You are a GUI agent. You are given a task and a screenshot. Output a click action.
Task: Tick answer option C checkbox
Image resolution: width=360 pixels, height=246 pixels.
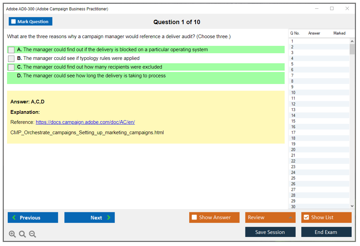point(11,67)
